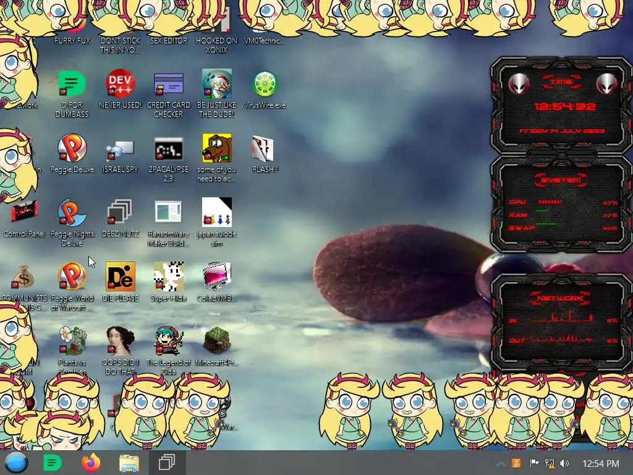The width and height of the screenshot is (633, 475).
Task: Select the VM0Technic... icon label
Action: pos(265,40)
